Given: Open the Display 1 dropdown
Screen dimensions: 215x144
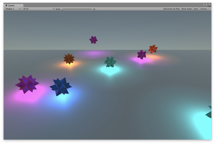Looking at the screenshot, I should tap(13, 9).
